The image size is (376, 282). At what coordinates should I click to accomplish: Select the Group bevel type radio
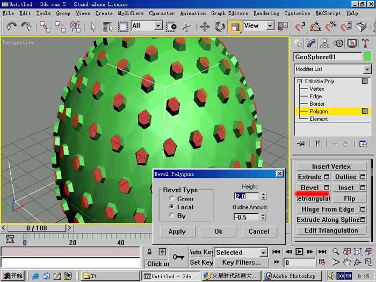pos(171,198)
